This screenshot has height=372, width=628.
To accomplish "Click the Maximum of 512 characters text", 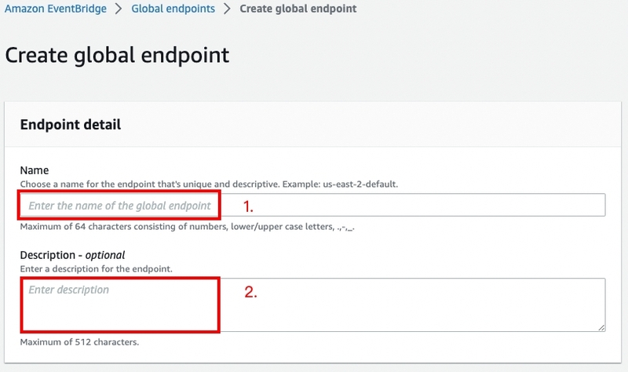I will click(x=79, y=342).
